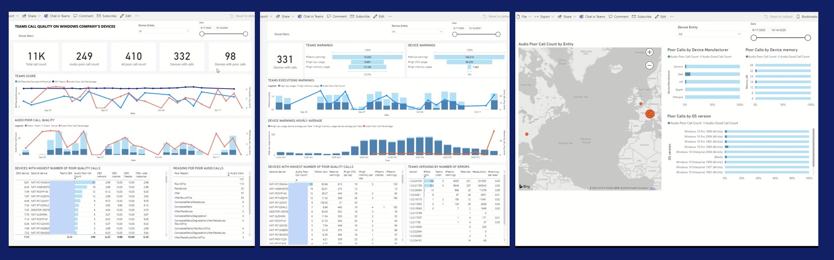Viewport: 834px width, 260px height.
Task: Open Device Entity dropdown beside Teams Call Quality title
Action: click(x=164, y=31)
